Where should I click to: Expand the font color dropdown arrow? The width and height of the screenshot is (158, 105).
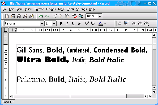105,23
